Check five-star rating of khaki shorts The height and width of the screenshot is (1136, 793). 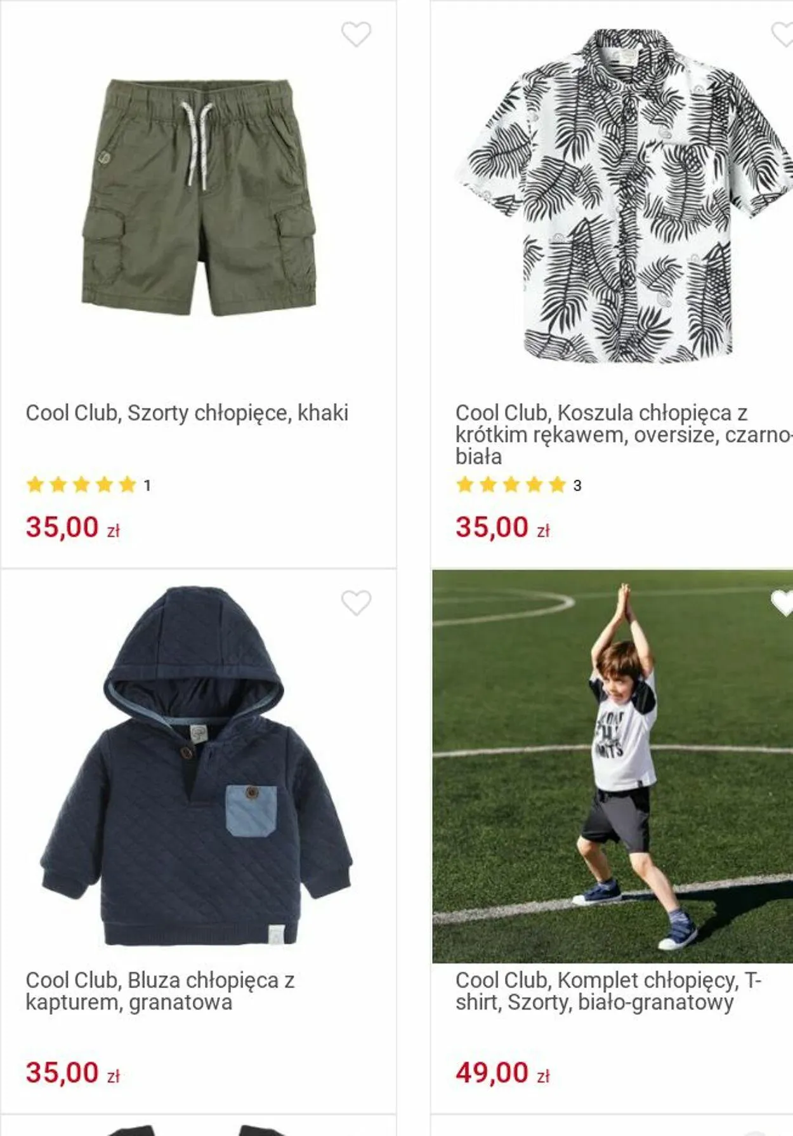click(82, 485)
